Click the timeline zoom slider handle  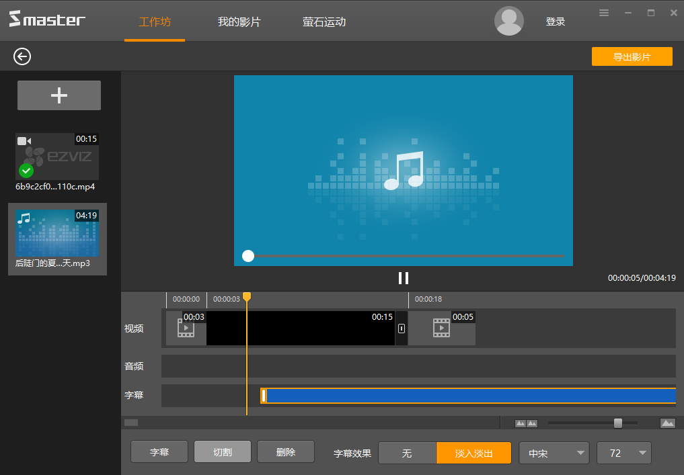[x=617, y=423]
